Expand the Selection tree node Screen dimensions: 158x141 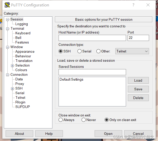pos(12,66)
